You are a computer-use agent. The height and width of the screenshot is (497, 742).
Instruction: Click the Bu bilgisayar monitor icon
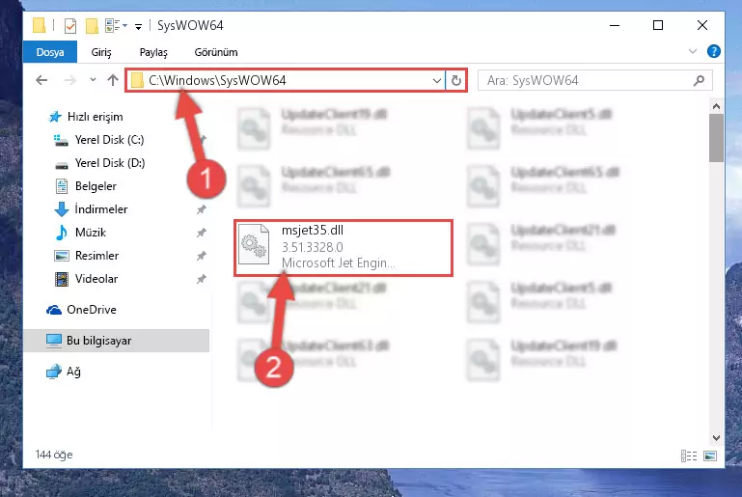tap(54, 341)
